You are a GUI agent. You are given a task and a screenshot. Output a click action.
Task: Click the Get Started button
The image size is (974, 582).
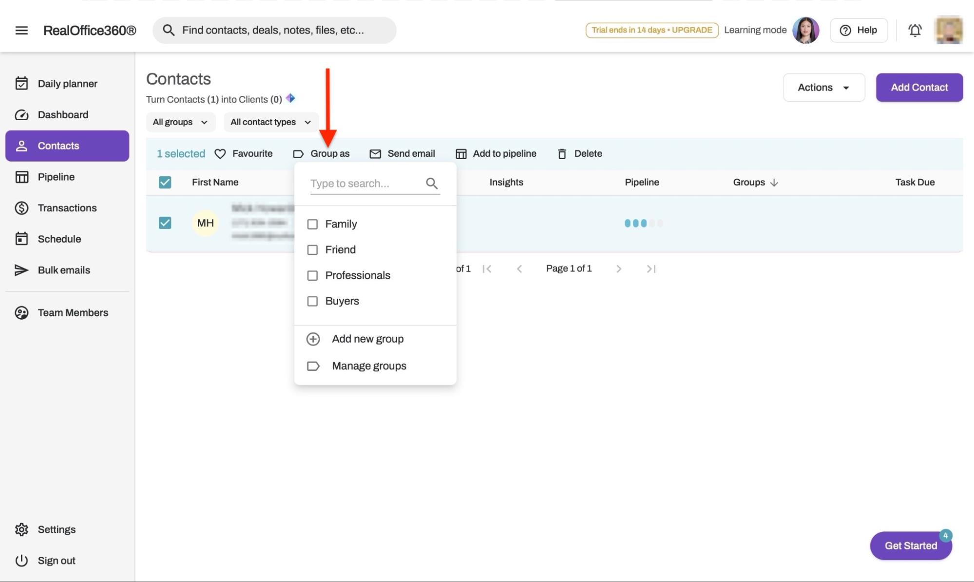pos(910,546)
